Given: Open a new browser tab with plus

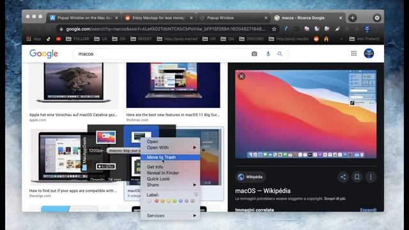Looking at the screenshot, I should coord(352,18).
